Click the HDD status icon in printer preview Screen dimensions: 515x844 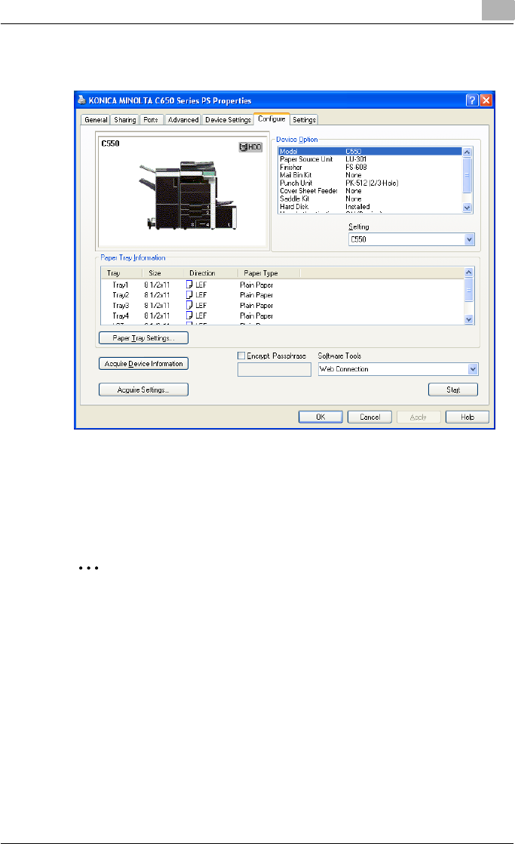click(250, 147)
